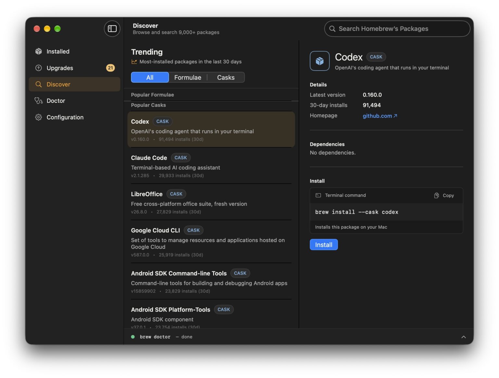This screenshot has width=499, height=378.
Task: Click the search magnifier icon in search field
Action: pyautogui.click(x=332, y=29)
